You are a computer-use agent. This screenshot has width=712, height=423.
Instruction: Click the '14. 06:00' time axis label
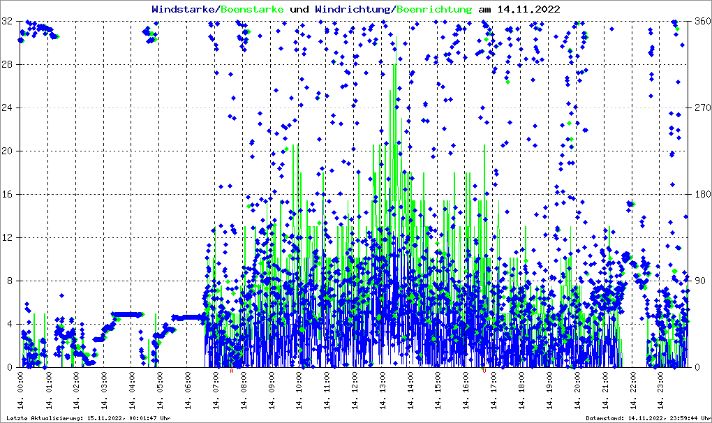tap(188, 390)
